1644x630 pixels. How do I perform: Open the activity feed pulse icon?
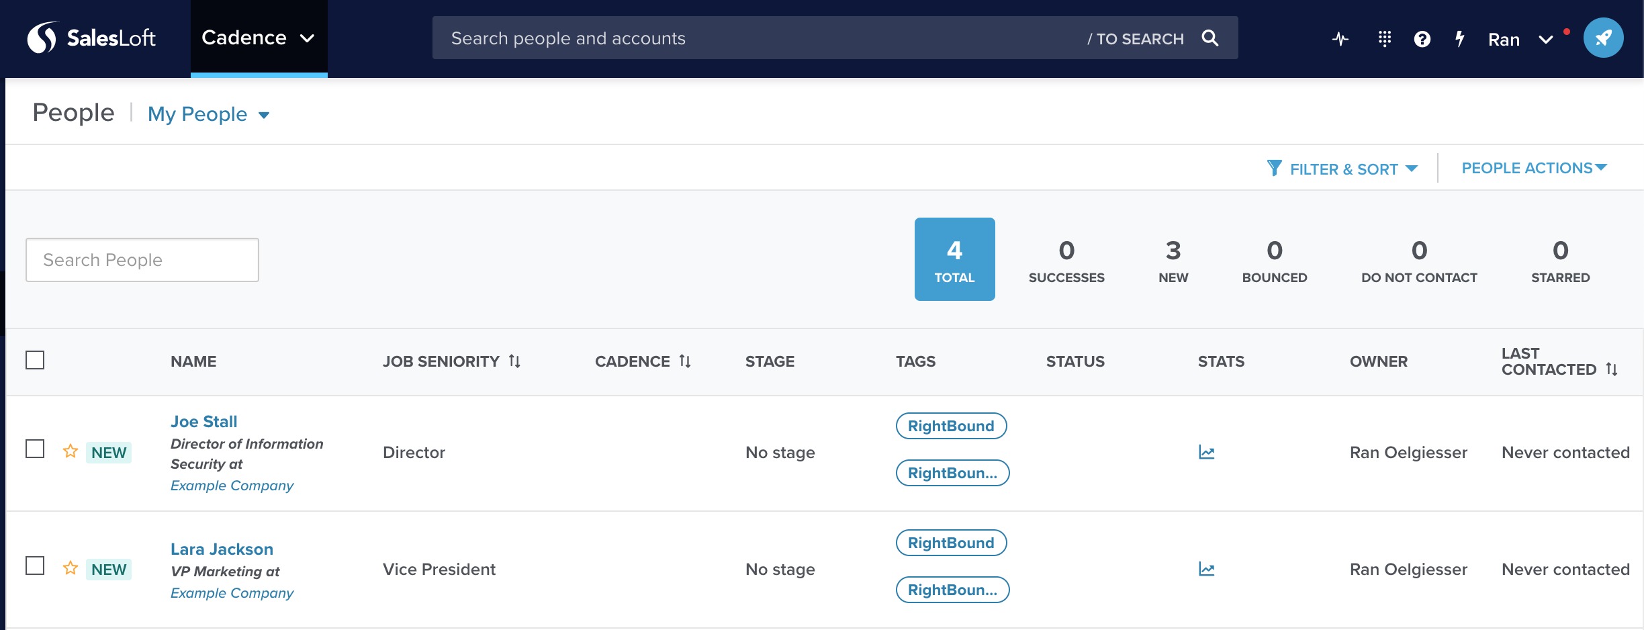[1340, 39]
